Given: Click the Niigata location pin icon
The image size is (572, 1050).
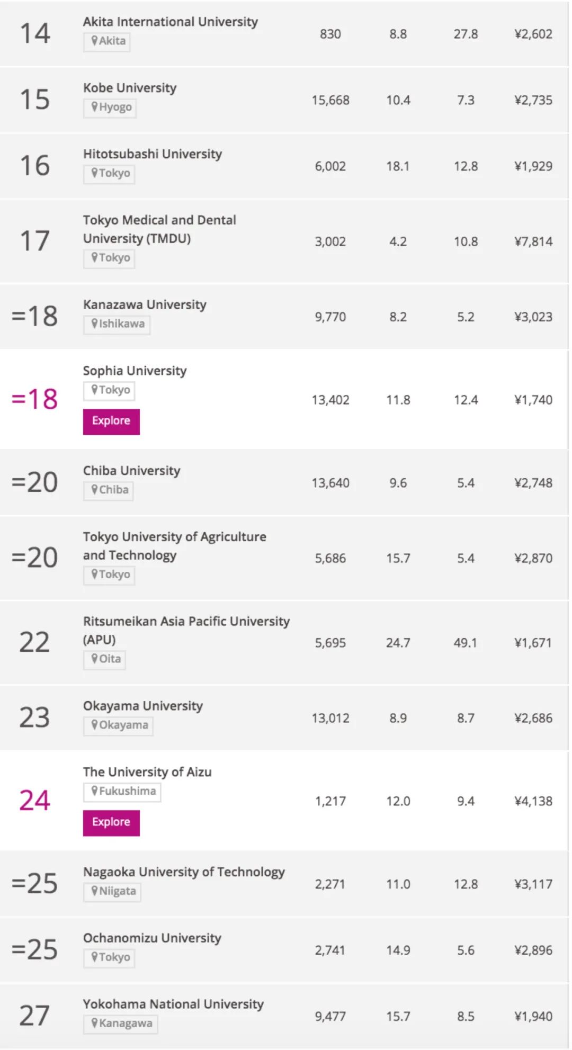Looking at the screenshot, I should 94,891.
